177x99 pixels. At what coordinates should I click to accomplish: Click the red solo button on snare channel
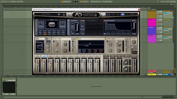click(42, 62)
